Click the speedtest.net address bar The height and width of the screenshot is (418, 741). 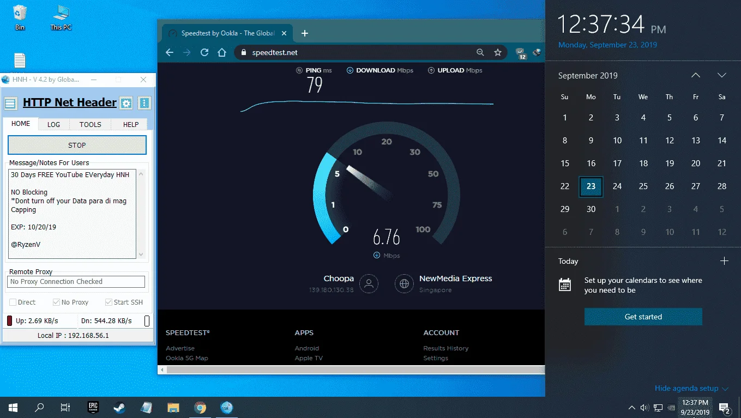pos(370,52)
